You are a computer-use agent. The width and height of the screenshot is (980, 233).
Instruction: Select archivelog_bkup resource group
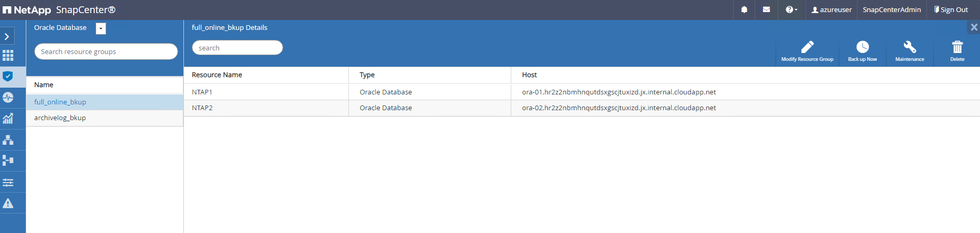click(x=60, y=118)
